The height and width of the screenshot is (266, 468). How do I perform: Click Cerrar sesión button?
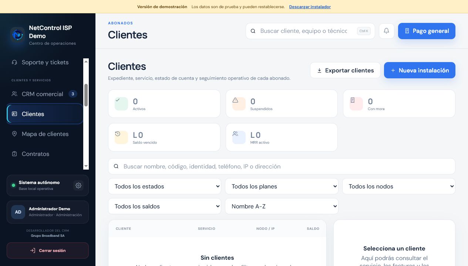(48, 250)
